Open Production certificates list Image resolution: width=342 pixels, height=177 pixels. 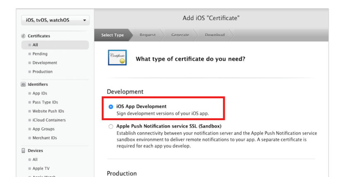click(42, 72)
